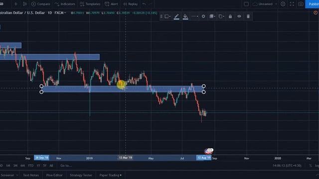This screenshot has height=179, width=319.
Task: Switch to the Strategy Tester tab
Action: click(81, 175)
